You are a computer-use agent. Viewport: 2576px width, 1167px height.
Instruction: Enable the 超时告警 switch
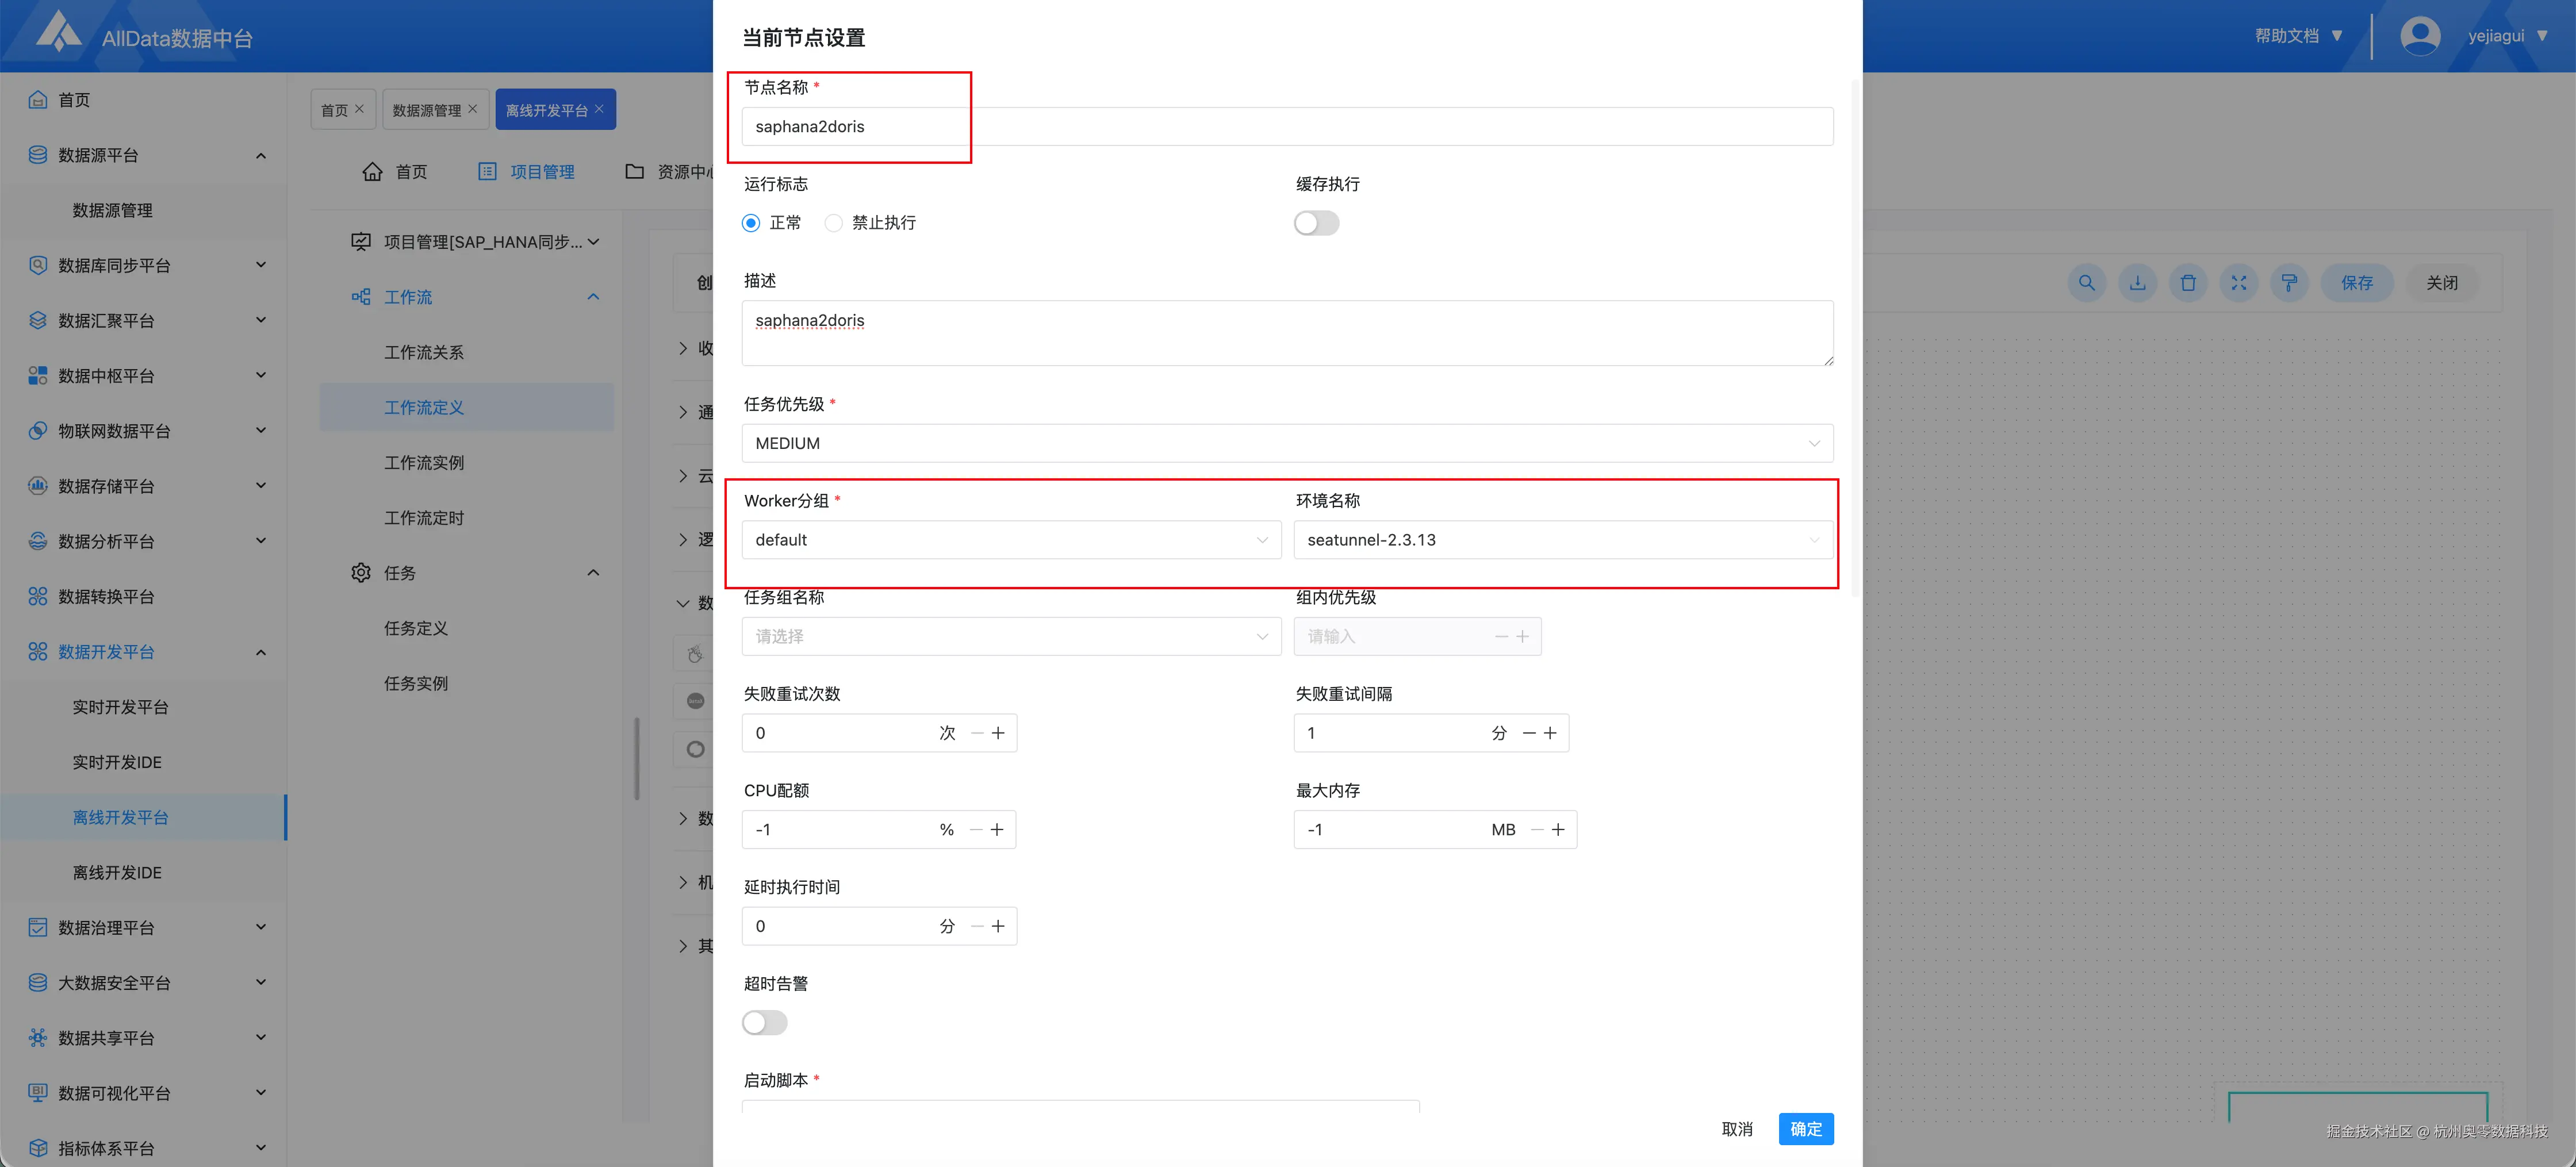pyautogui.click(x=764, y=1022)
